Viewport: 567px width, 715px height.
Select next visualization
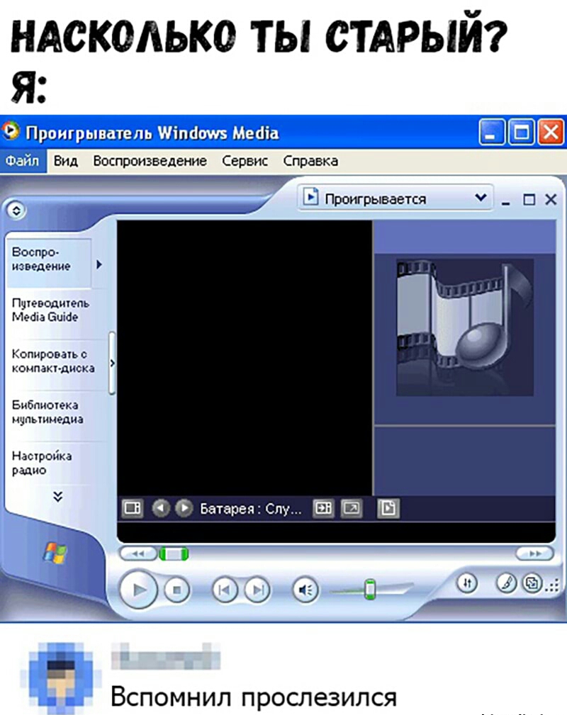[x=184, y=508]
